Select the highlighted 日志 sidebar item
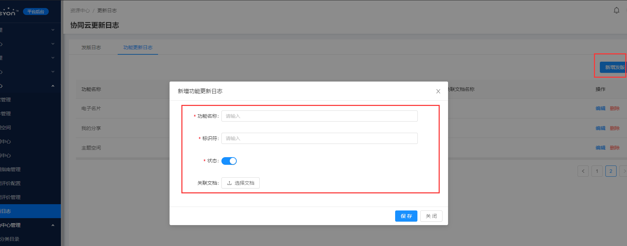The height and width of the screenshot is (246, 627). 30,211
